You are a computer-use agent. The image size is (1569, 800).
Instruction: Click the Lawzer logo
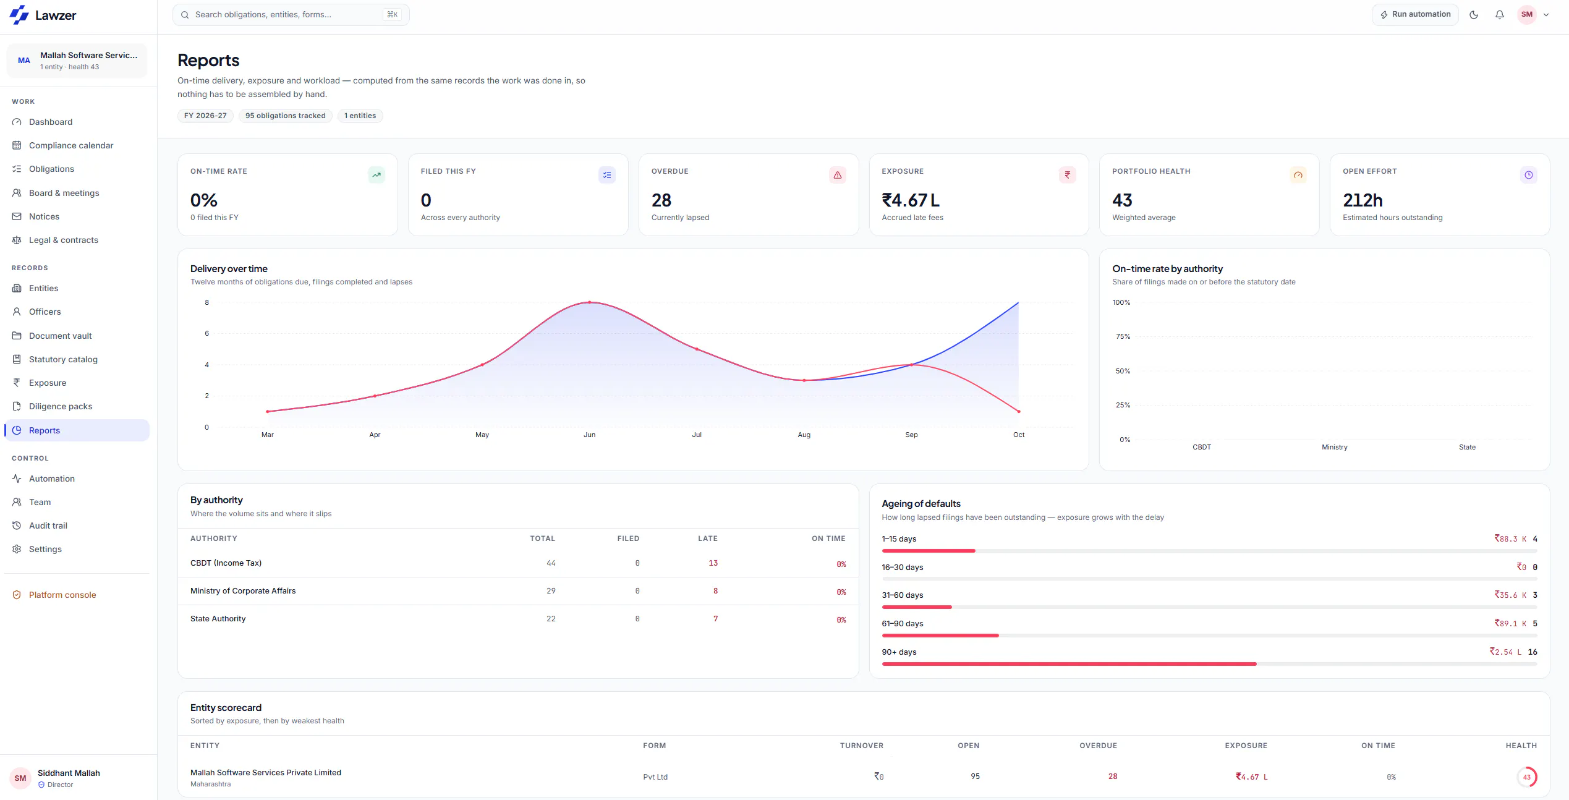43,15
